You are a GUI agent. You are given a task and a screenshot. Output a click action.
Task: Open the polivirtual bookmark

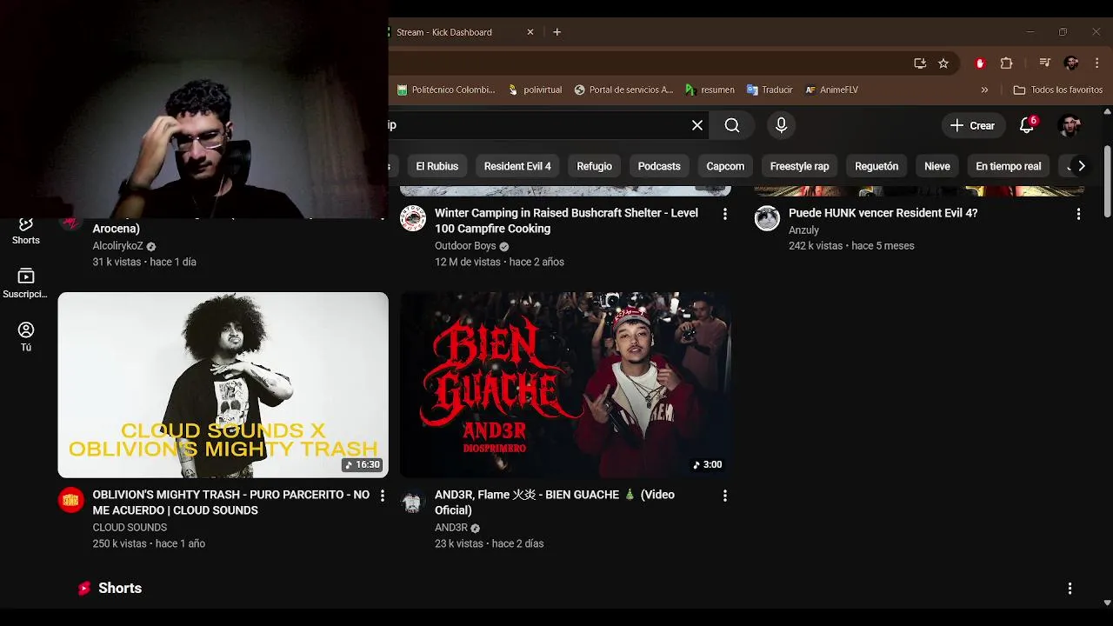pos(535,90)
